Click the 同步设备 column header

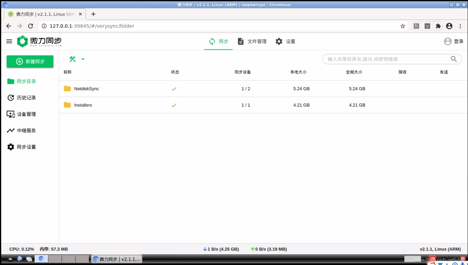click(243, 72)
